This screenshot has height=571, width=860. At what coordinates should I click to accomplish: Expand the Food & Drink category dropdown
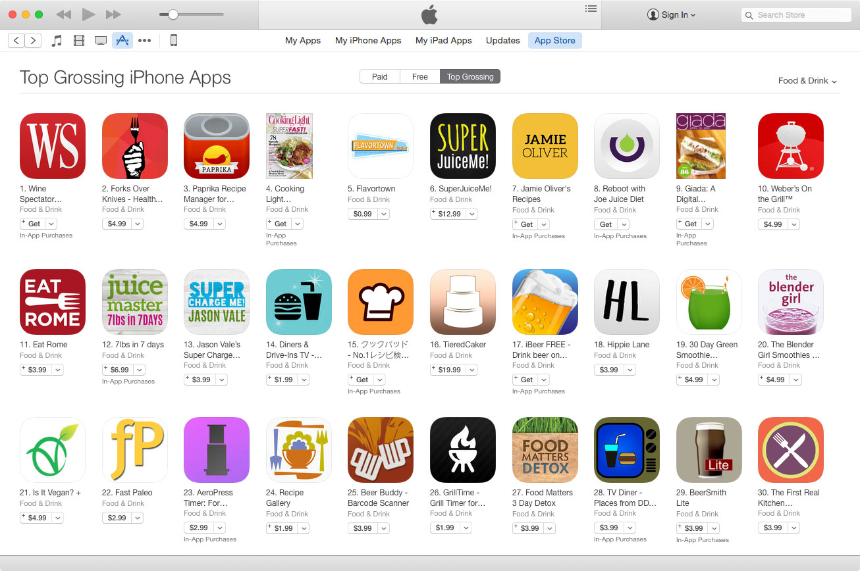pos(807,80)
